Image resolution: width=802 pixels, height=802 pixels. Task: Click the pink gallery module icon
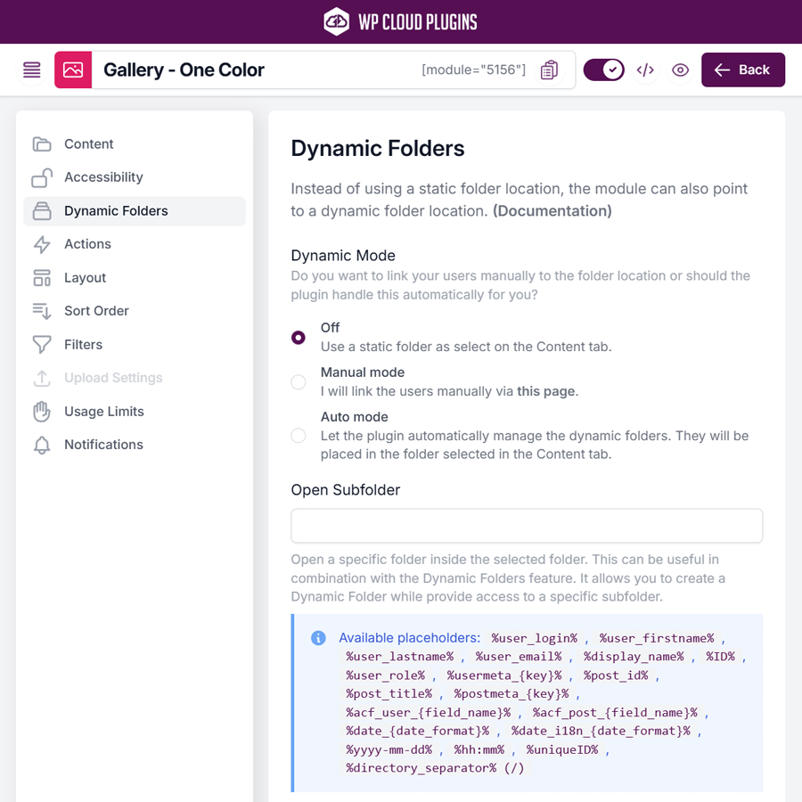(73, 70)
